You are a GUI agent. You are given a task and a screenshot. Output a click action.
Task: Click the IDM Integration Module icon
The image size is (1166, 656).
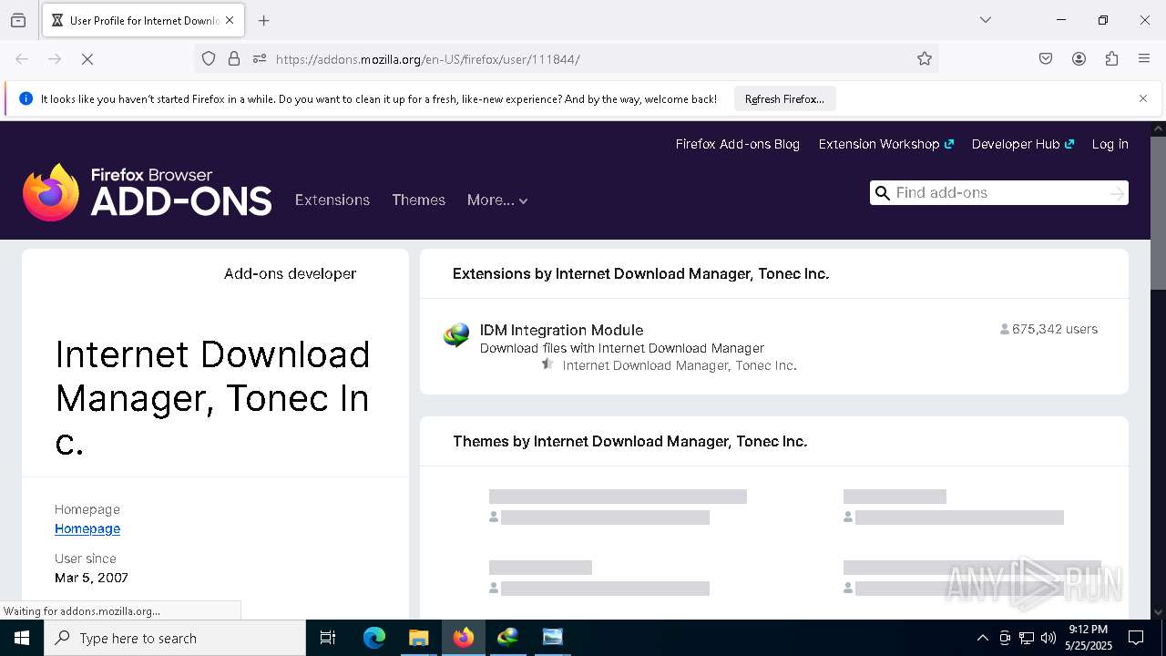(x=456, y=335)
